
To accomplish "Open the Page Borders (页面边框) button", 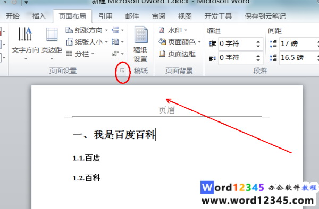I will (x=177, y=54).
